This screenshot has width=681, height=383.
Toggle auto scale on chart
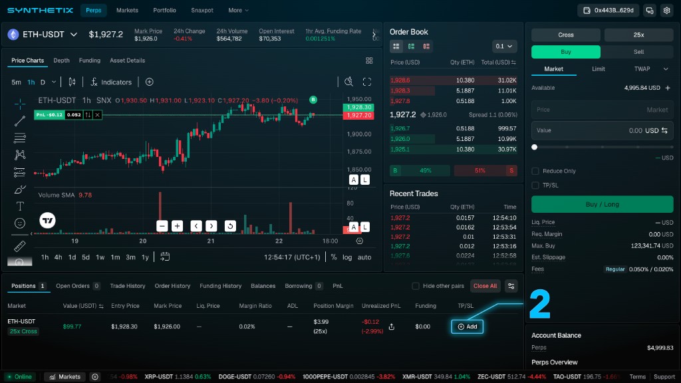pos(364,257)
